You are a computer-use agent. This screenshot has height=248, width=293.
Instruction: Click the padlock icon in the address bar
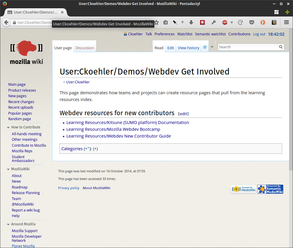(14, 23)
